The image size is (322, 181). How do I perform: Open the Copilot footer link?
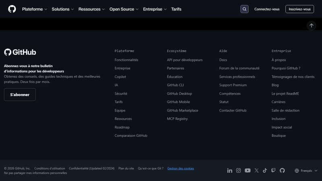[x=120, y=77]
